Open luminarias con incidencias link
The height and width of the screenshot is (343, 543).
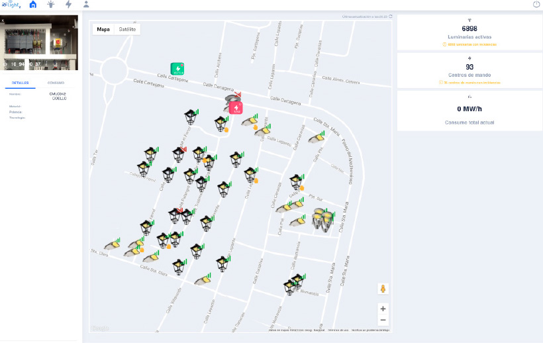point(469,44)
